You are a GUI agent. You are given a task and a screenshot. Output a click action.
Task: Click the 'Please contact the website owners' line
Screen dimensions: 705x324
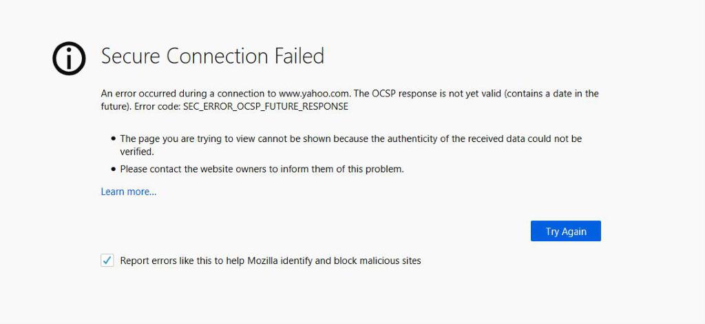tap(262, 169)
